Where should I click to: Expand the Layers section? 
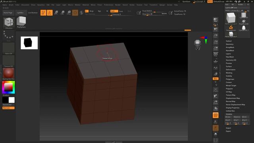point(228,54)
